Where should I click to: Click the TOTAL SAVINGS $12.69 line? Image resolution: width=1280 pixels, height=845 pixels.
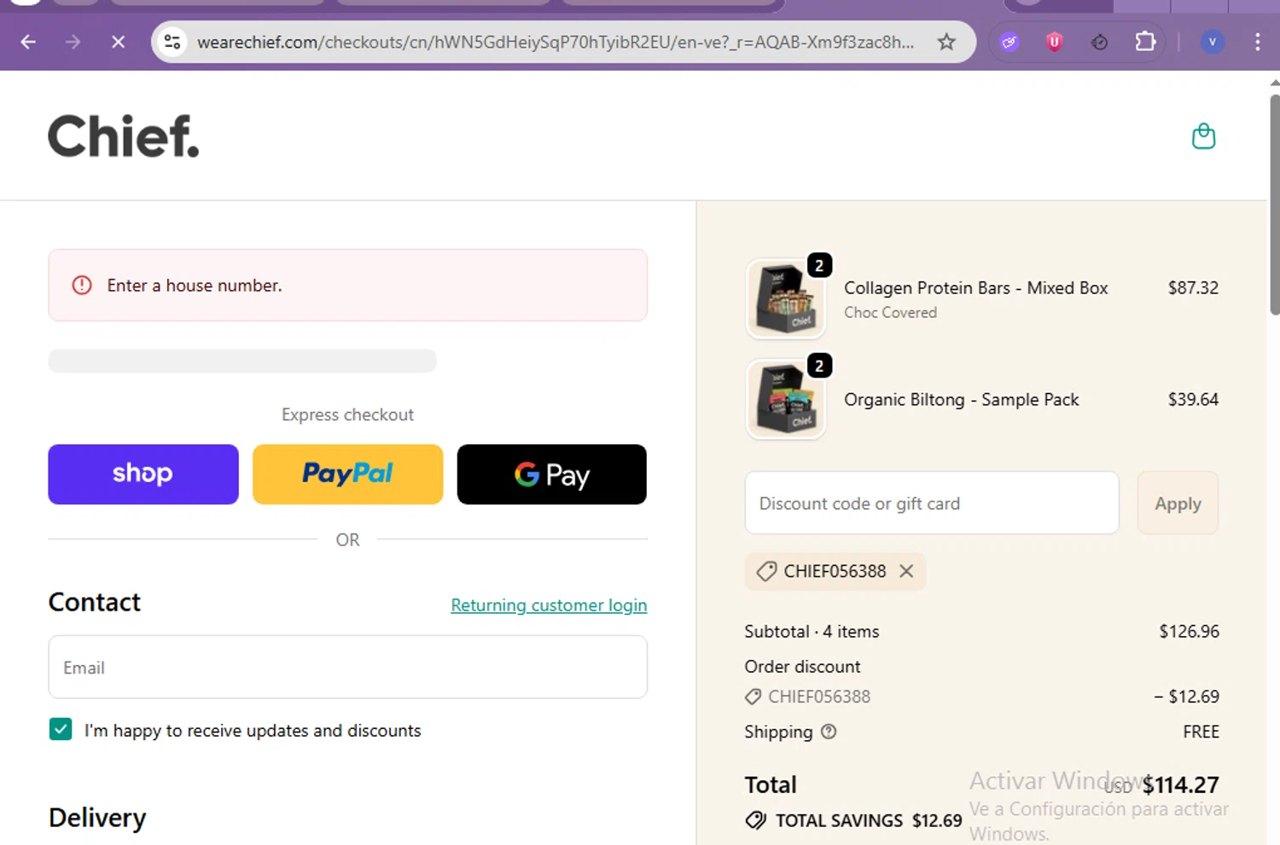coord(853,820)
